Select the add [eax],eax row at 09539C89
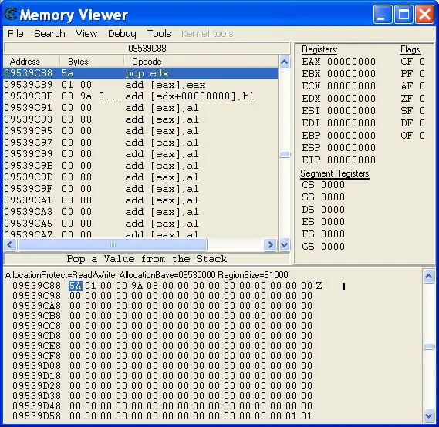 pyautogui.click(x=140, y=85)
